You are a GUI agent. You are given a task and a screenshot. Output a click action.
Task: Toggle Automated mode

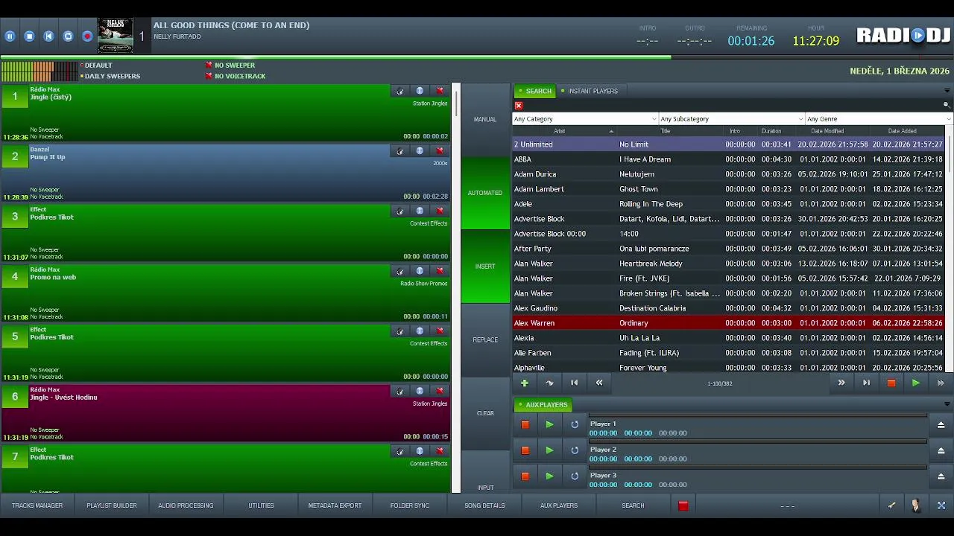tap(485, 193)
